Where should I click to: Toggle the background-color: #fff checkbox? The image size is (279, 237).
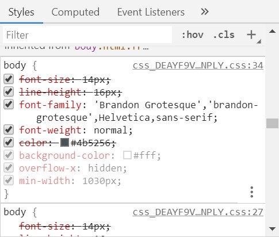[9, 155]
